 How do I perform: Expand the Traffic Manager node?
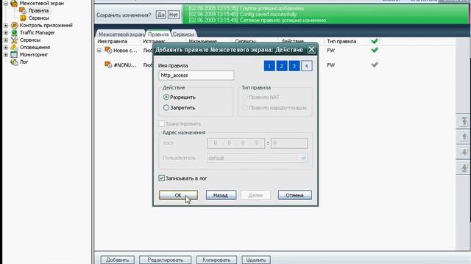pyautogui.click(x=6, y=32)
